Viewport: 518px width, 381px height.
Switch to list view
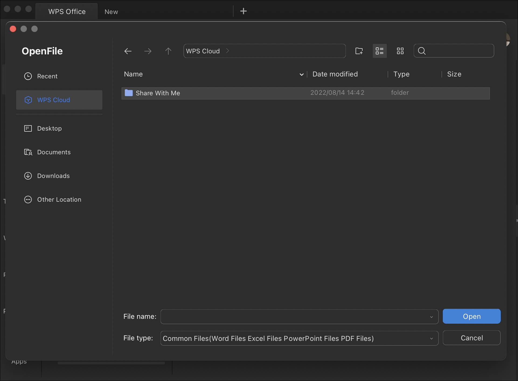[380, 51]
